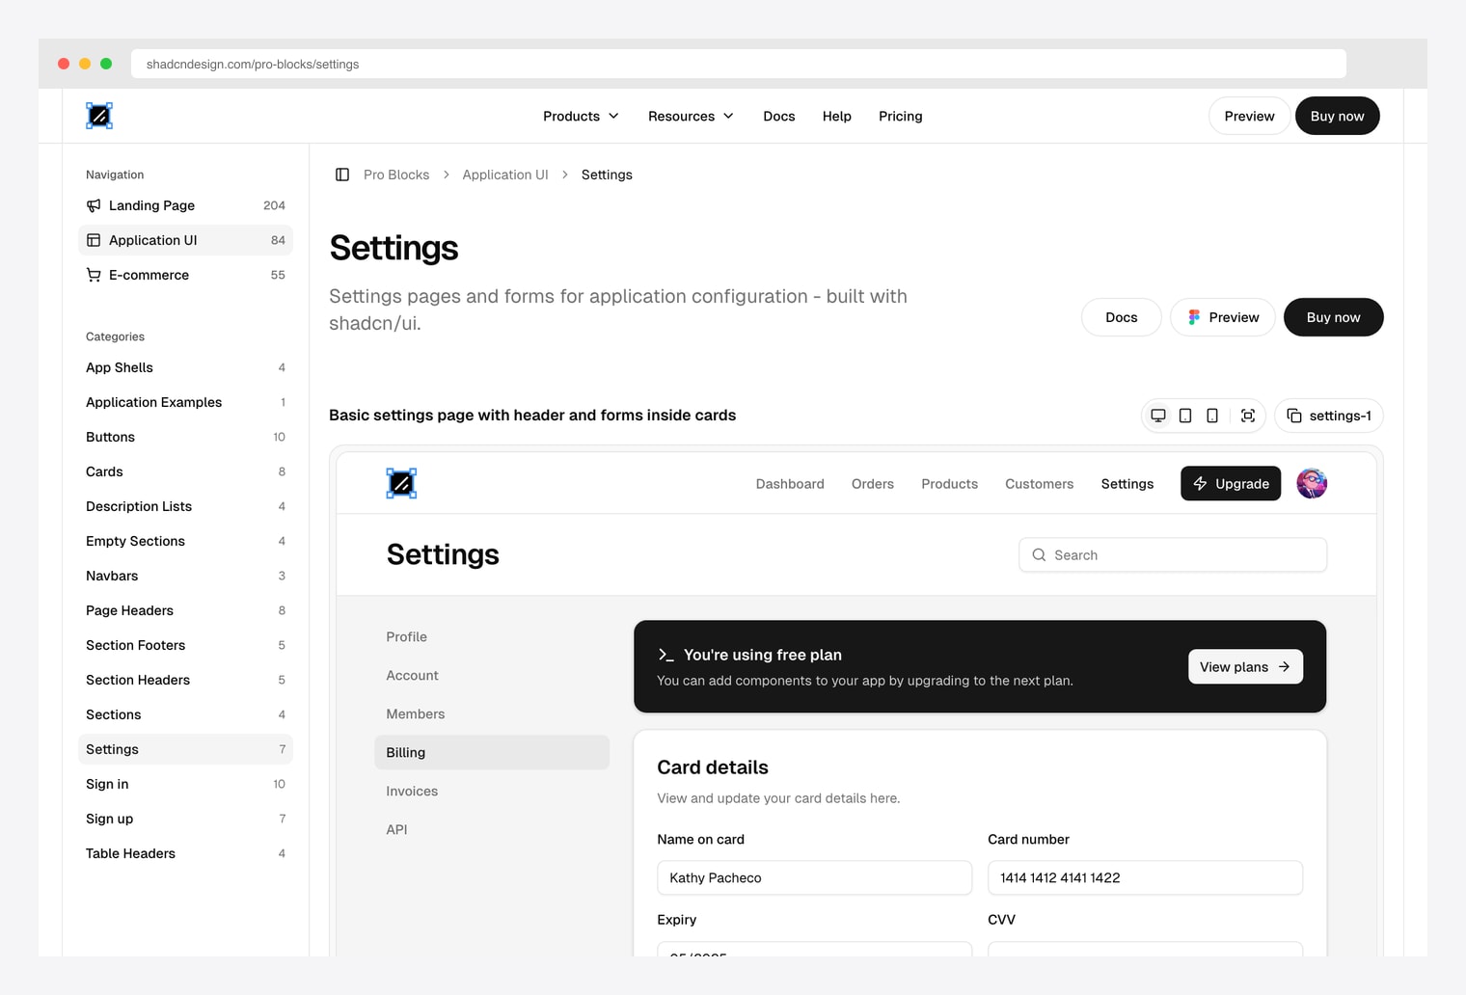Image resolution: width=1466 pixels, height=995 pixels.
Task: Select the Orders tab in preview navbar
Action: 873,483
